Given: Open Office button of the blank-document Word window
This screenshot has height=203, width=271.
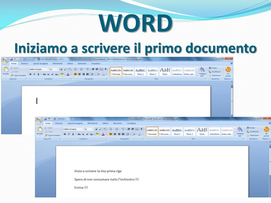Looking at the screenshot, I should [x=5, y=61].
